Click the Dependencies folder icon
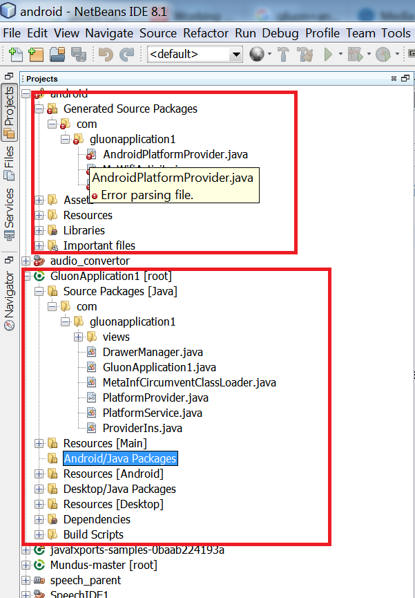Image resolution: width=415 pixels, height=598 pixels. click(52, 519)
